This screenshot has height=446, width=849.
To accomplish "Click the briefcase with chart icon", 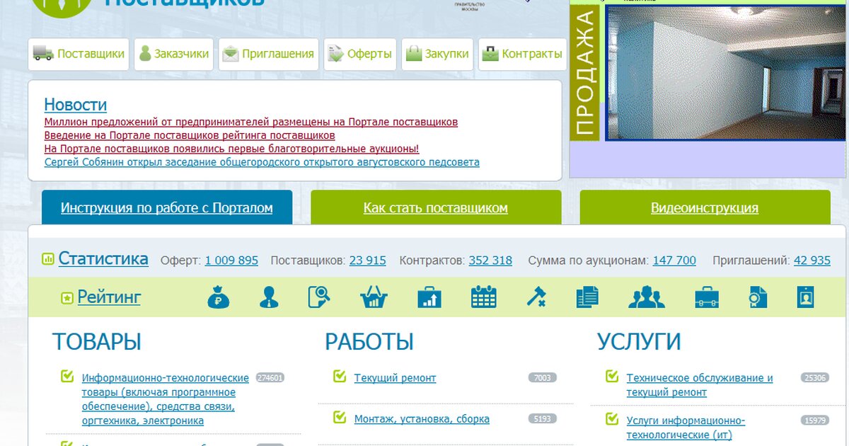I will tap(429, 297).
